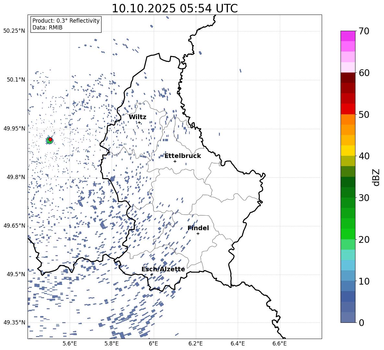
Task: Click the turquoise swatch near 16 dBZ
Action: click(x=348, y=255)
